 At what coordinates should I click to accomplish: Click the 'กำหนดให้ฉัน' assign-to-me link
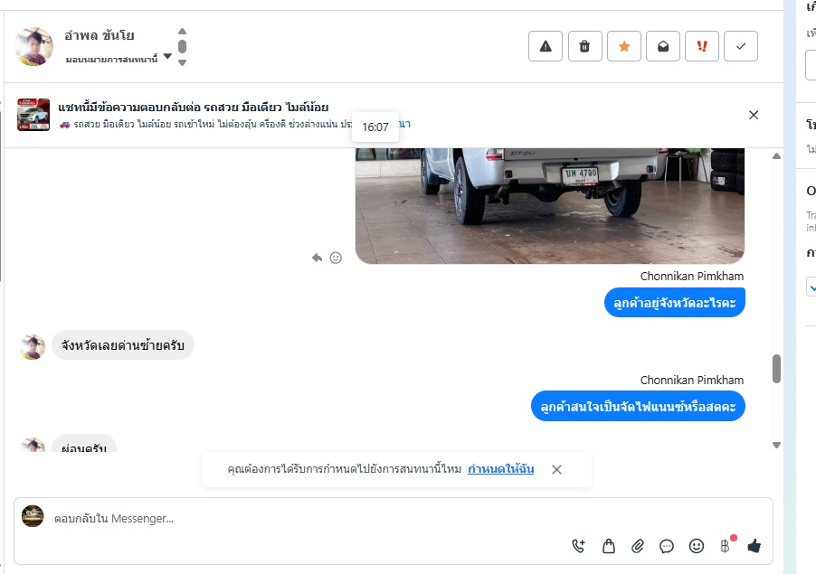(500, 469)
